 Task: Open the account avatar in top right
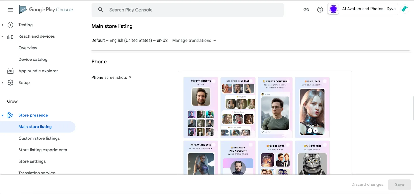click(404, 9)
